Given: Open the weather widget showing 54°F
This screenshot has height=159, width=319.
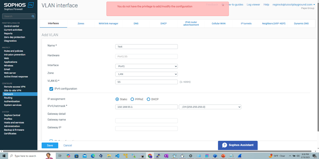Looking at the screenshot, I should (277, 156).
